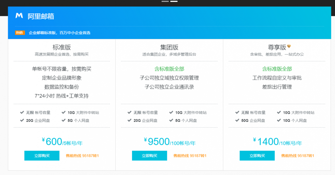Click subtitle 高速发展期企业首选，按需购买
335x175 pixels.
[x=62, y=54]
